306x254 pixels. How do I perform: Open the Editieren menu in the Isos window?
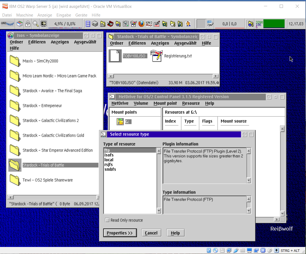coord(37,42)
